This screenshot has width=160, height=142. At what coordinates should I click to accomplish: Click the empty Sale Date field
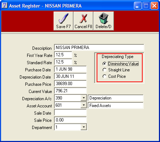[x=70, y=112]
